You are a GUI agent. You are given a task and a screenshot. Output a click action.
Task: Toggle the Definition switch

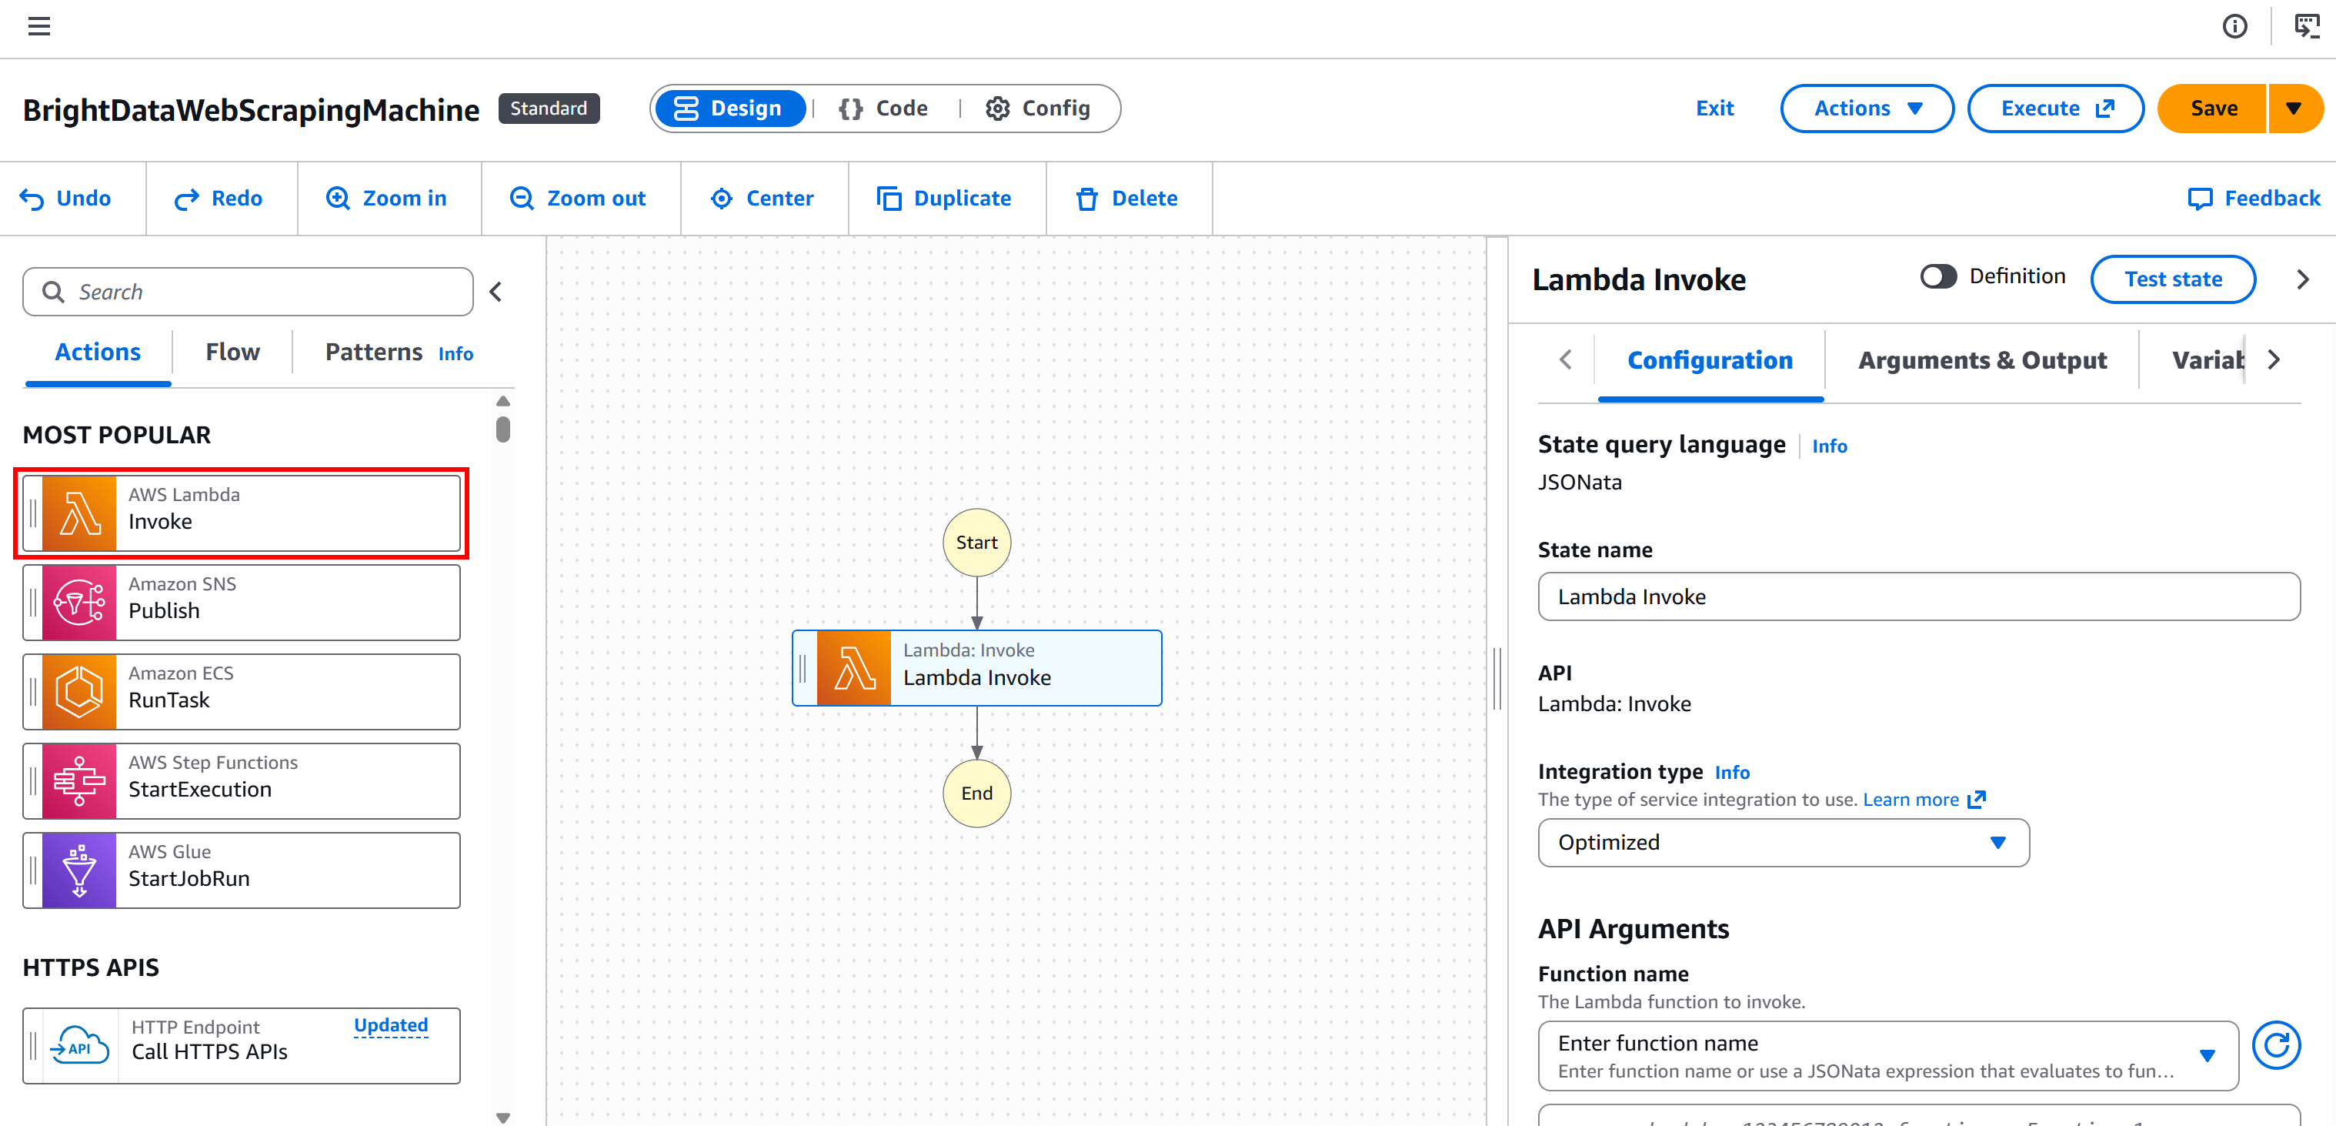1939,277
